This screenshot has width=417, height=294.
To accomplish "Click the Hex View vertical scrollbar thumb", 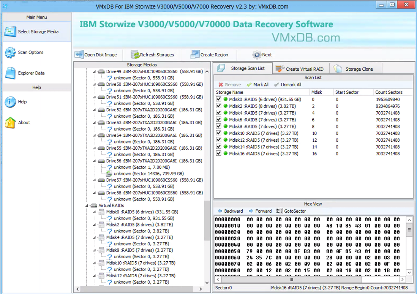I will click(x=409, y=230).
